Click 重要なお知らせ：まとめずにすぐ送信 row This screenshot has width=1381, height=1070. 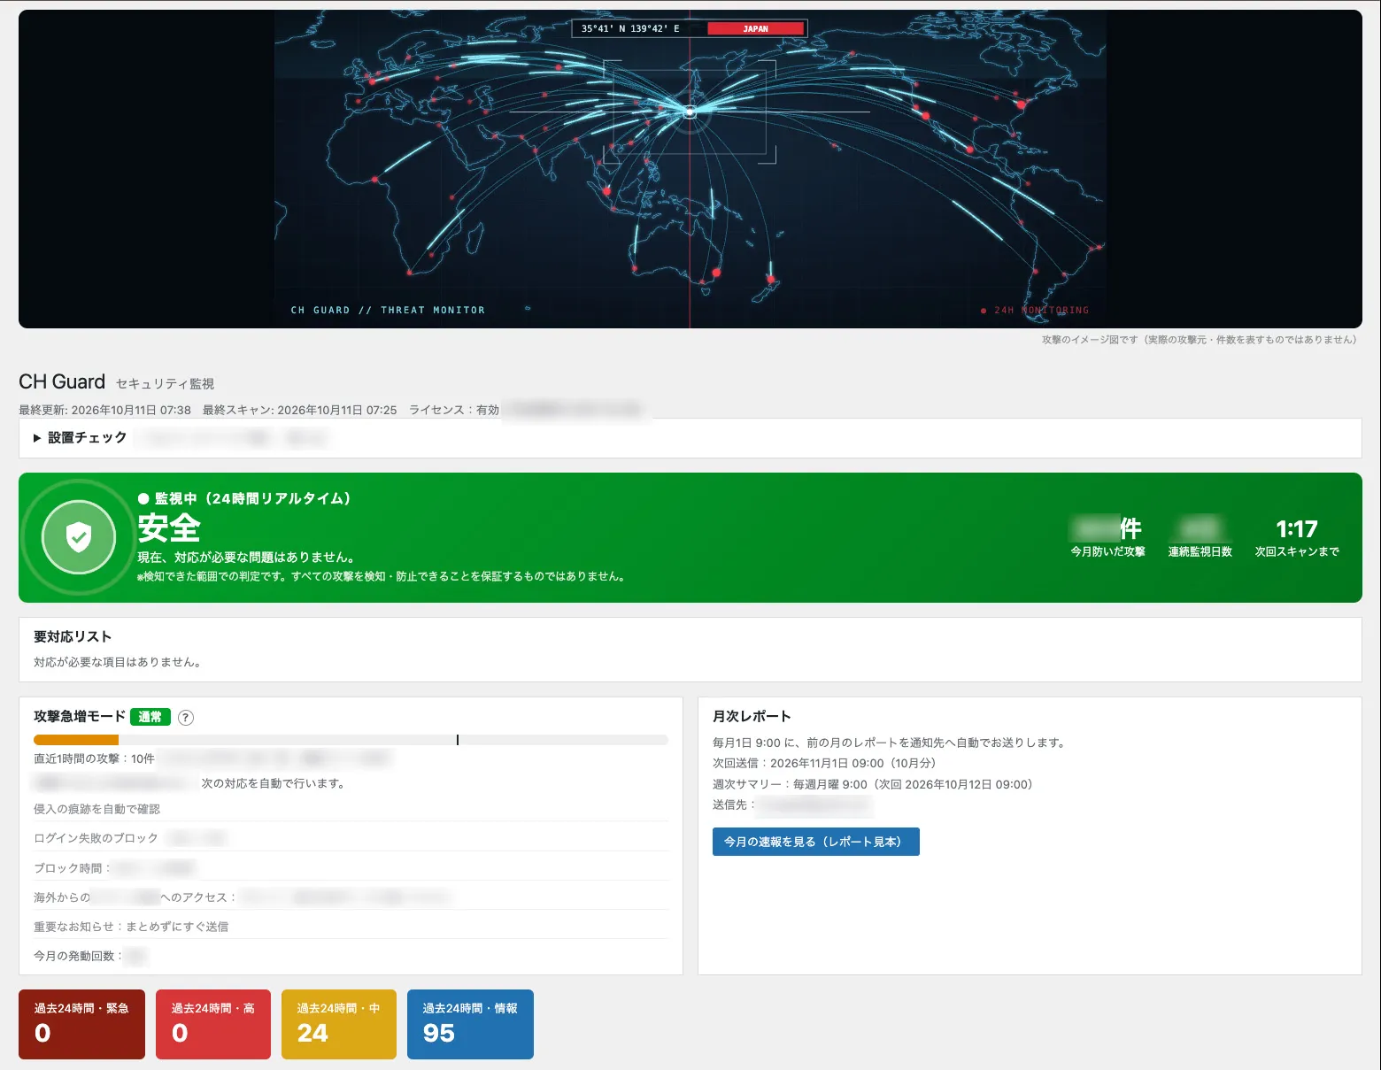point(351,926)
